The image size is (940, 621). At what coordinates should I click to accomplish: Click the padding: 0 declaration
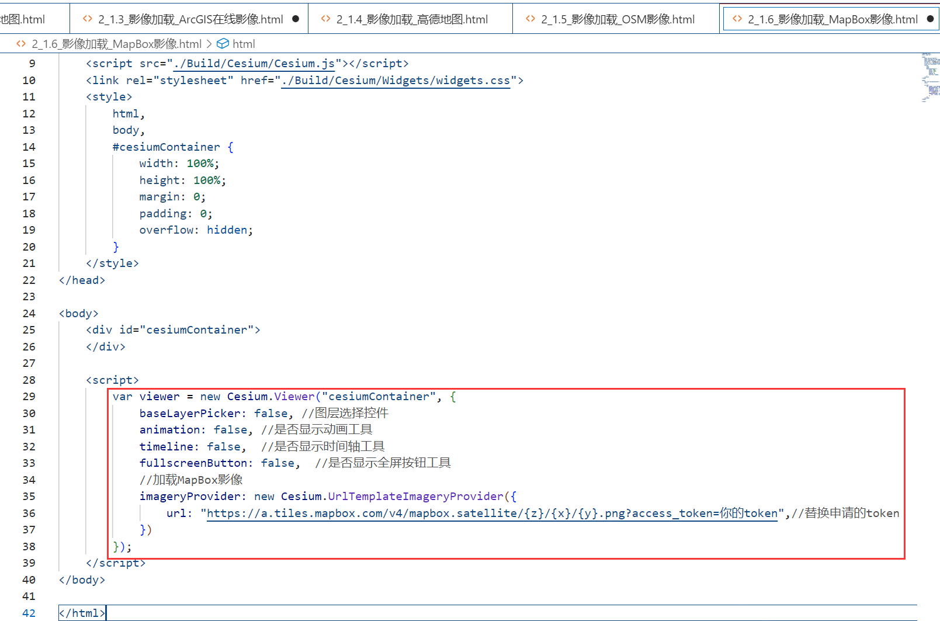tap(176, 214)
